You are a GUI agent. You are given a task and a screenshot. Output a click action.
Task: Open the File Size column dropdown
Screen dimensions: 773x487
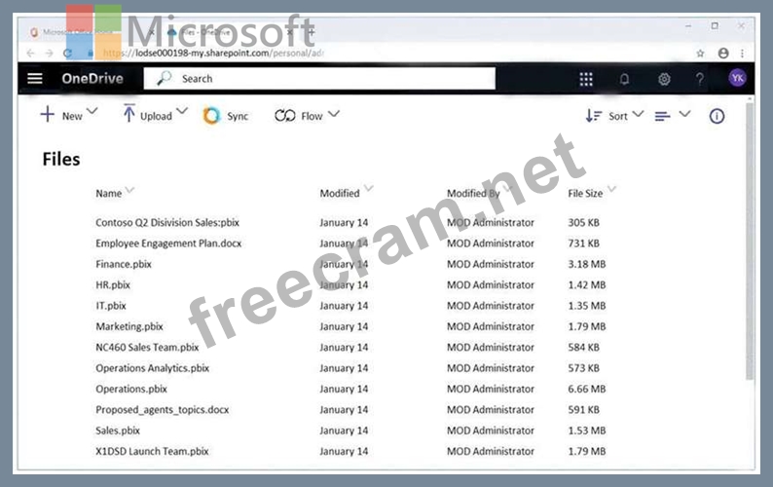(x=611, y=189)
